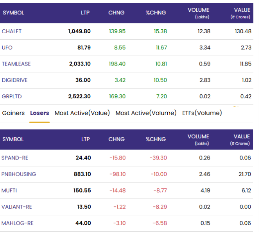The width and height of the screenshot is (260, 232).
Task: Click VALIANT-RE's percent change -8.29
Action: (160, 207)
